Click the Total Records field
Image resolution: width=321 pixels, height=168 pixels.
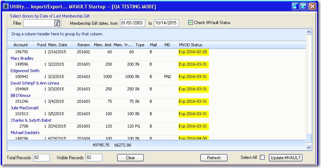[x=41, y=157]
